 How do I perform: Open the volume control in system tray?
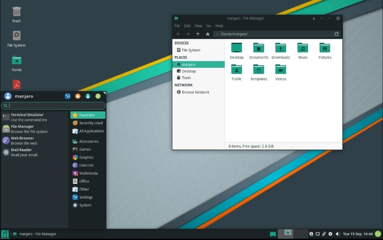(x=337, y=234)
